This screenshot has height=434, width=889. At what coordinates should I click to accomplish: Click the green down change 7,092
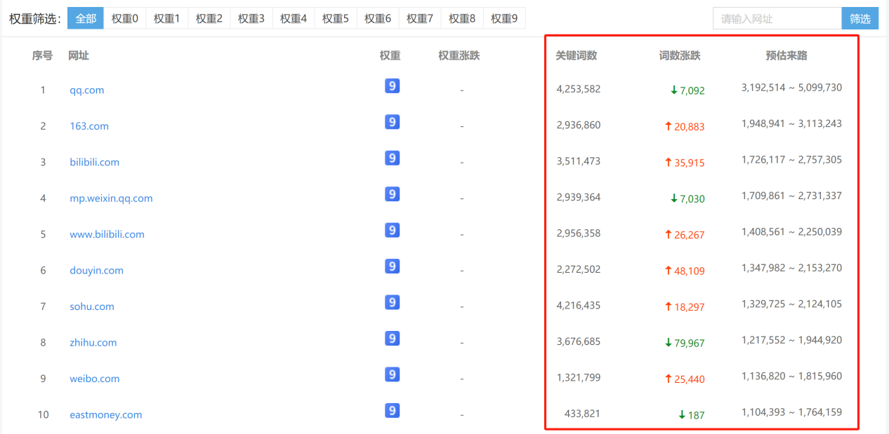click(687, 90)
